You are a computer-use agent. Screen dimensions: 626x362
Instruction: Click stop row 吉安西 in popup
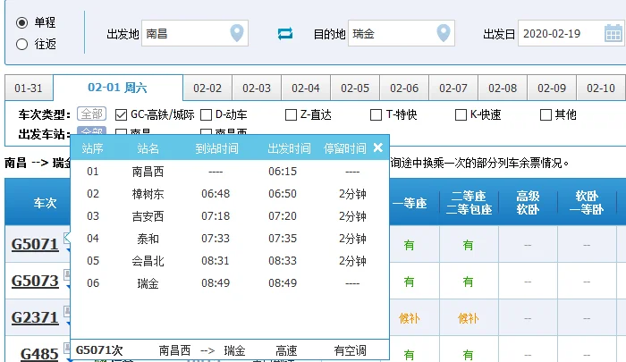(230, 216)
